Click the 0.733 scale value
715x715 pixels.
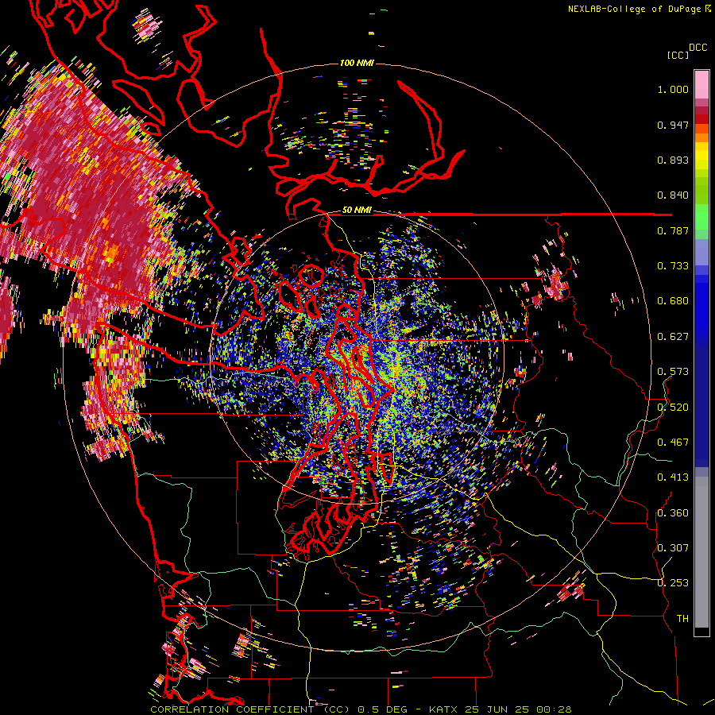(x=673, y=266)
